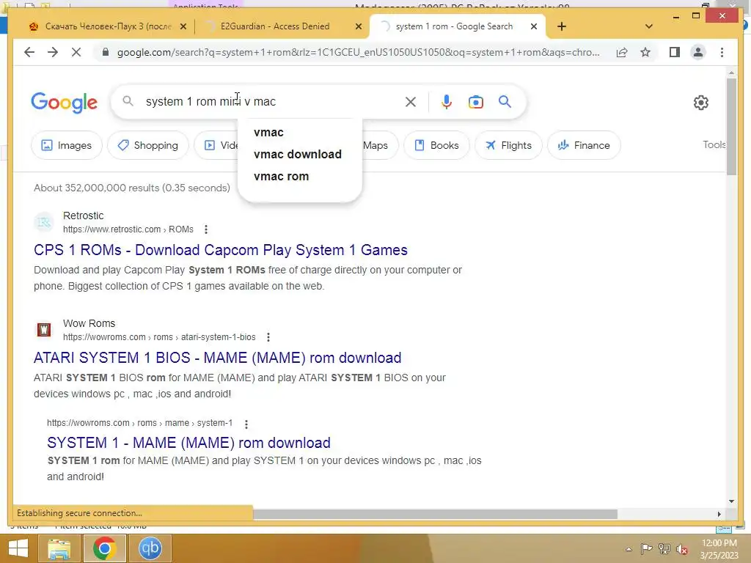Switch to the E2Guardian Access Denied tab

(x=284, y=26)
